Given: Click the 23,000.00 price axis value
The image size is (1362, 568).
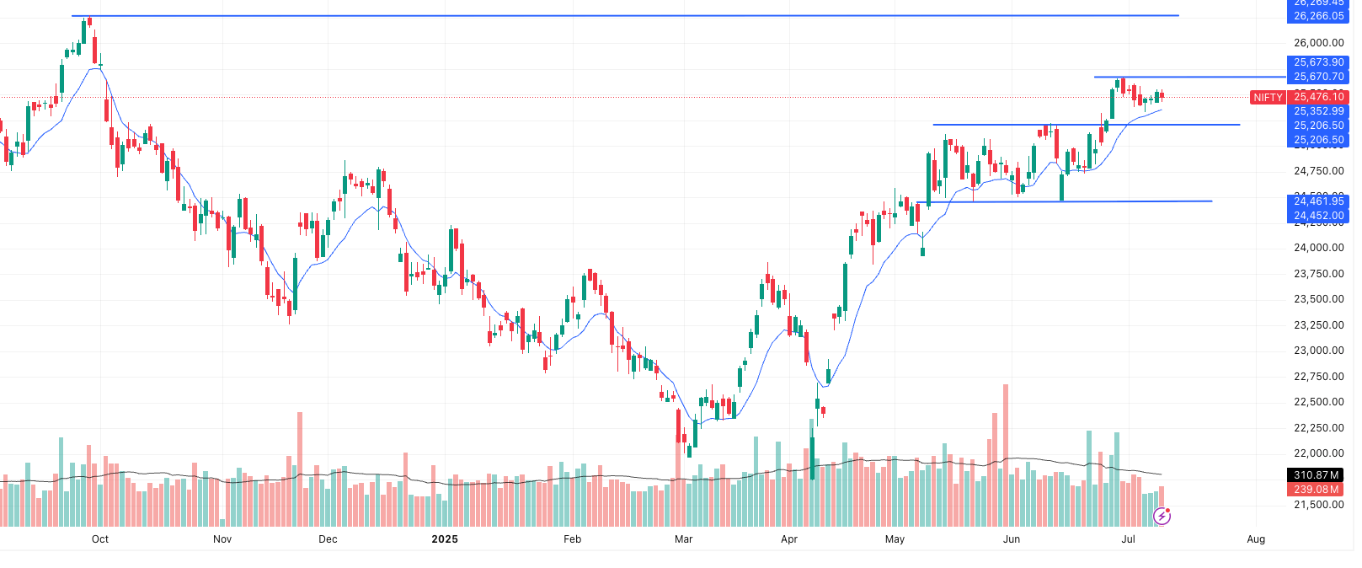Looking at the screenshot, I should tap(1318, 351).
